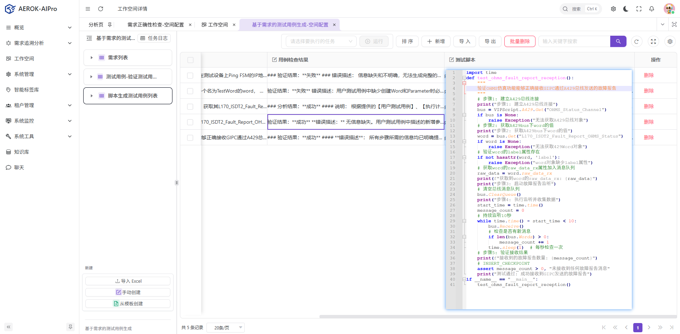The width and height of the screenshot is (680, 334).
Task: Select the checkbox on the last row
Action: (190, 137)
